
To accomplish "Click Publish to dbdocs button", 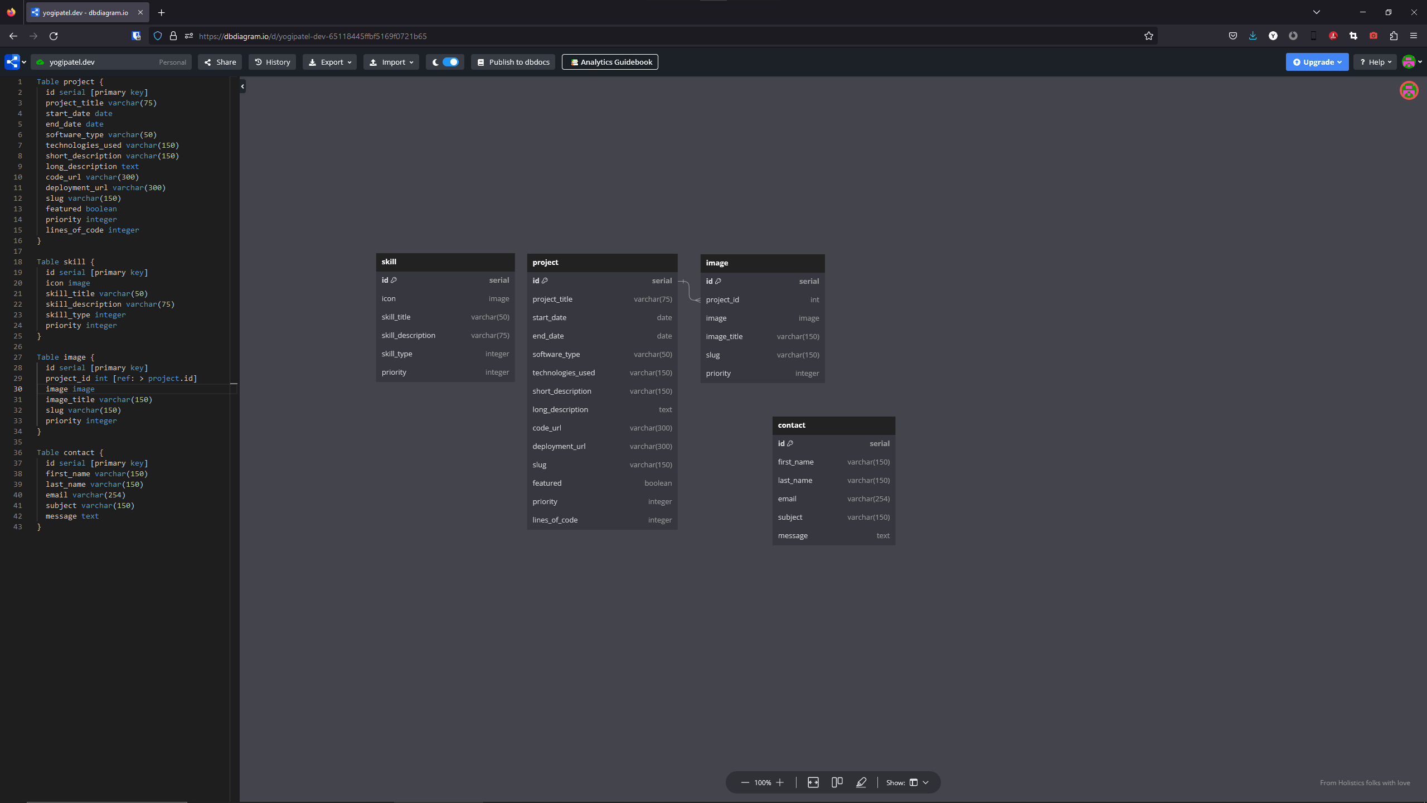I will 513,62.
